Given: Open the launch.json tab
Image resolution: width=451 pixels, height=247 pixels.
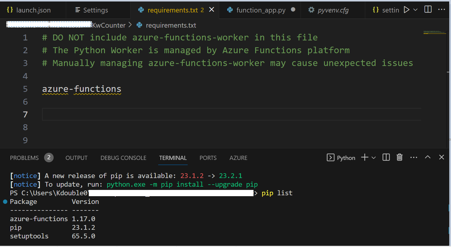Looking at the screenshot, I should [33, 10].
